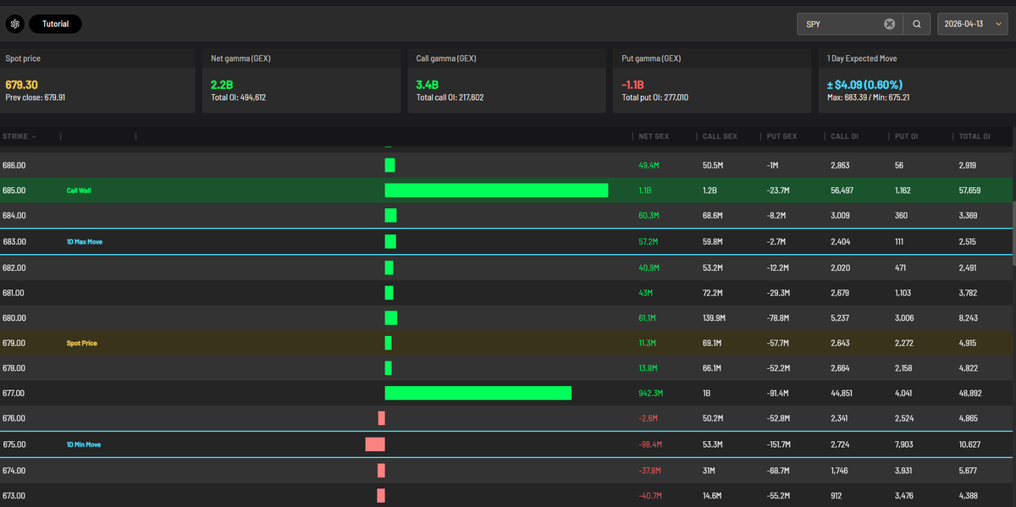Image resolution: width=1016 pixels, height=507 pixels.
Task: Click the Put gamma value -1.1B
Action: [634, 85]
